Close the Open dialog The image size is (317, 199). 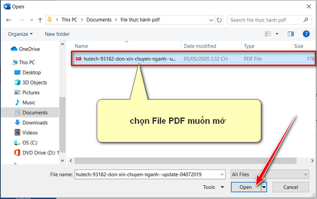click(309, 6)
